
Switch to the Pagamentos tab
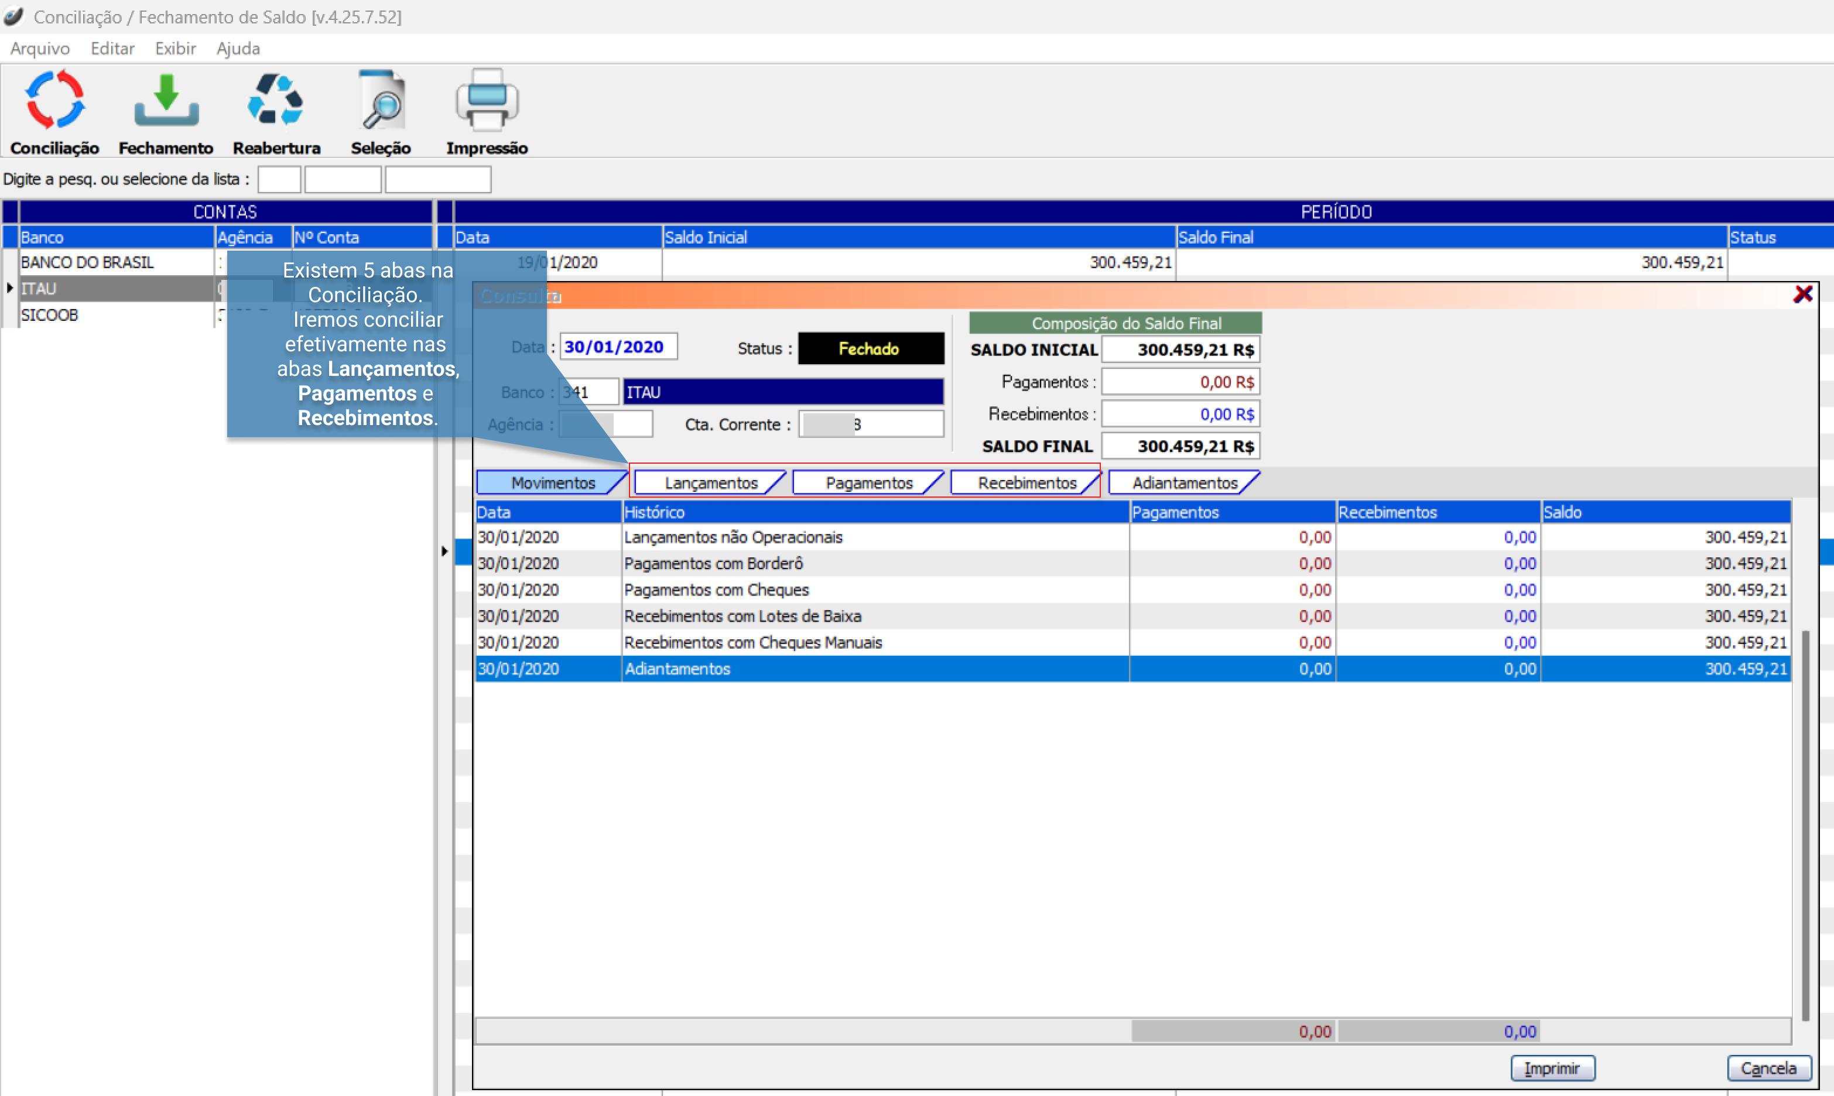(868, 483)
